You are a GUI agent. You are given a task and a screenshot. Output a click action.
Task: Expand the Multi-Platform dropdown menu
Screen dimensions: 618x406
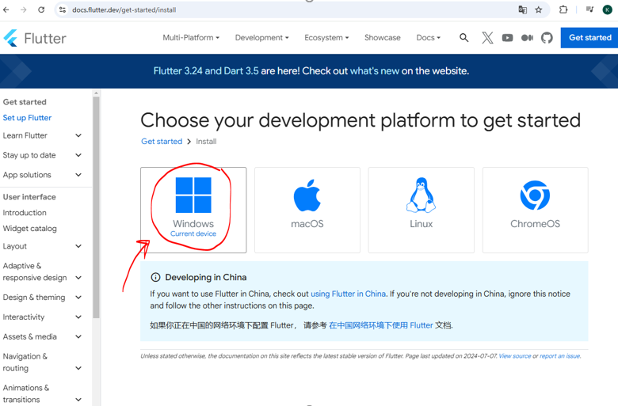click(191, 38)
